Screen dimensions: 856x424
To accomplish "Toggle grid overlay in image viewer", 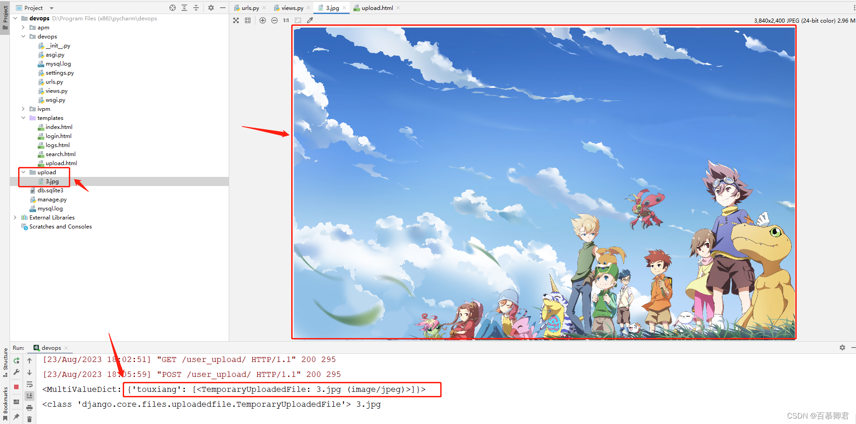I will point(248,20).
